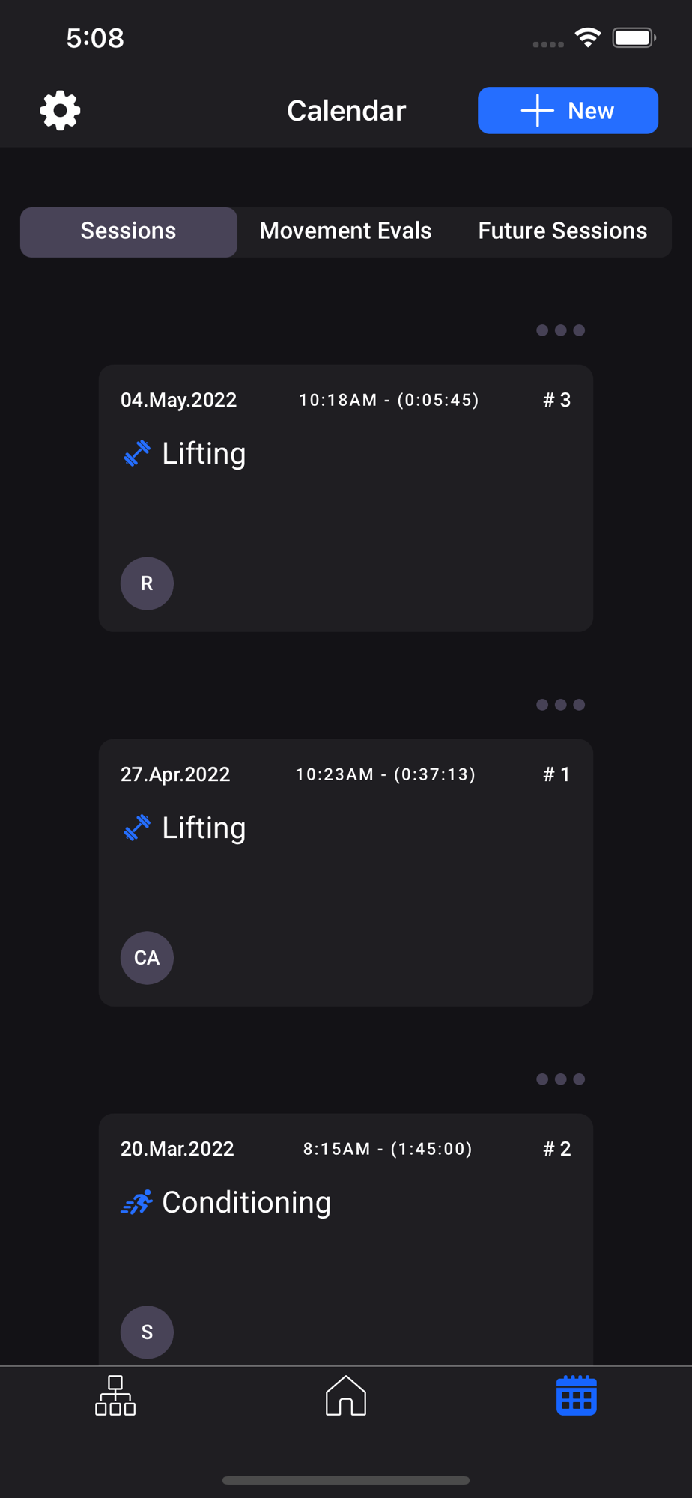Tap the 27.Apr.2022 session time row

click(385, 774)
